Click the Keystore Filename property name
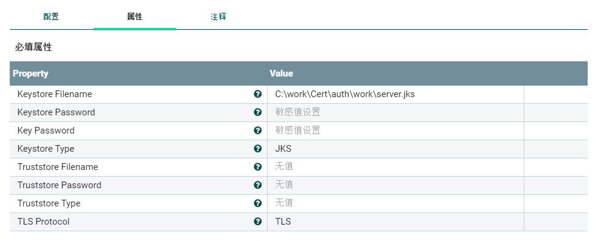 [55, 94]
